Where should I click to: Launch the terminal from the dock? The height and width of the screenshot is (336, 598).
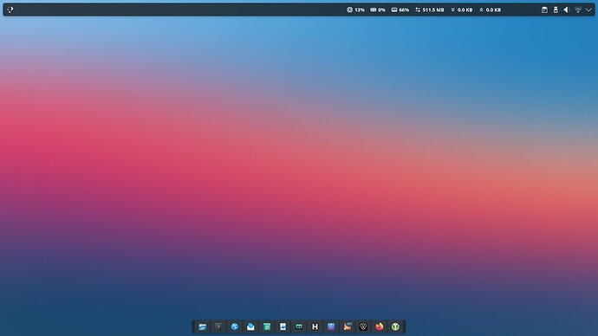click(x=218, y=326)
